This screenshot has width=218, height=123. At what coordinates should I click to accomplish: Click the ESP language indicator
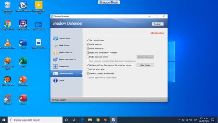coord(195,120)
